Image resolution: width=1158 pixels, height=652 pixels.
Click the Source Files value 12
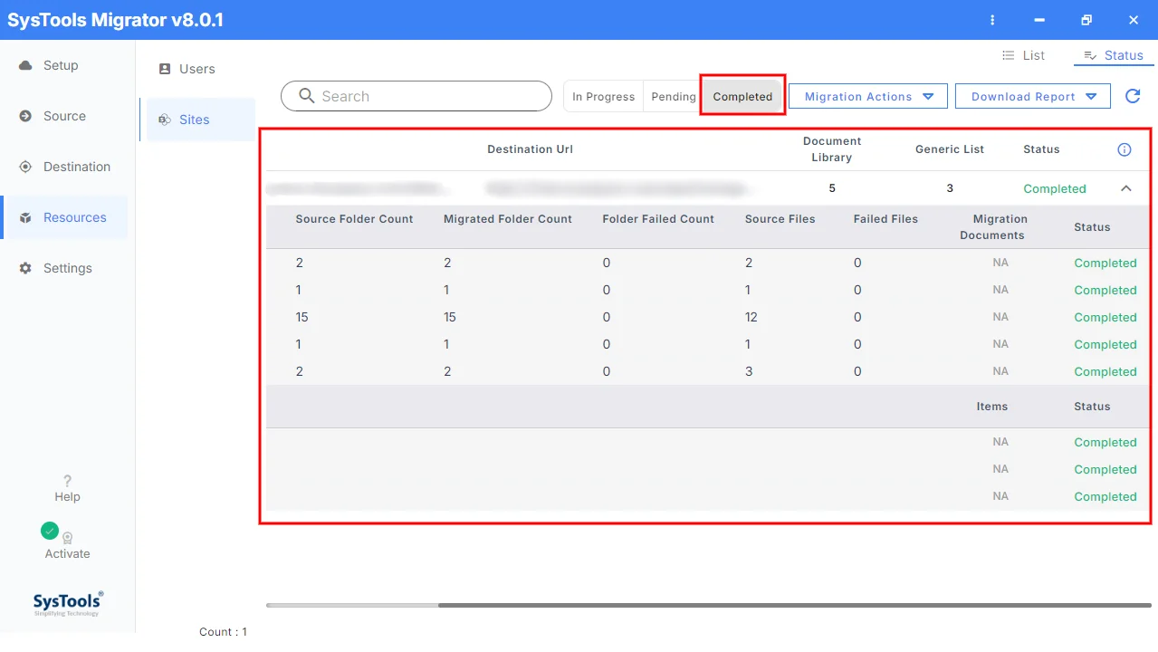click(x=751, y=317)
